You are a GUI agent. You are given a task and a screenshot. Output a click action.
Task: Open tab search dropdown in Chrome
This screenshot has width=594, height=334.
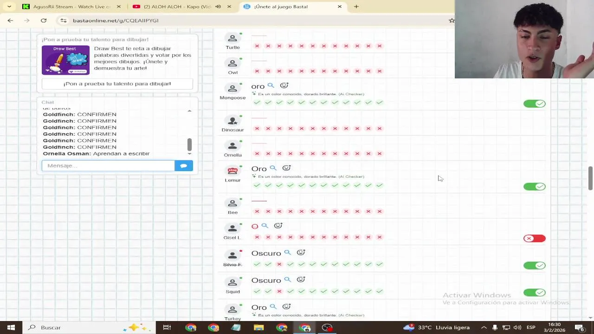click(x=9, y=6)
